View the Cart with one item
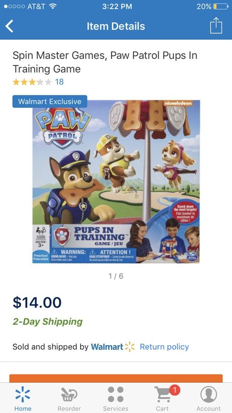Image resolution: width=232 pixels, height=413 pixels. click(163, 398)
